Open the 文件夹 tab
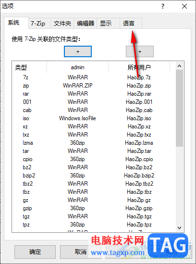The width and height of the screenshot is (196, 264). tap(62, 24)
